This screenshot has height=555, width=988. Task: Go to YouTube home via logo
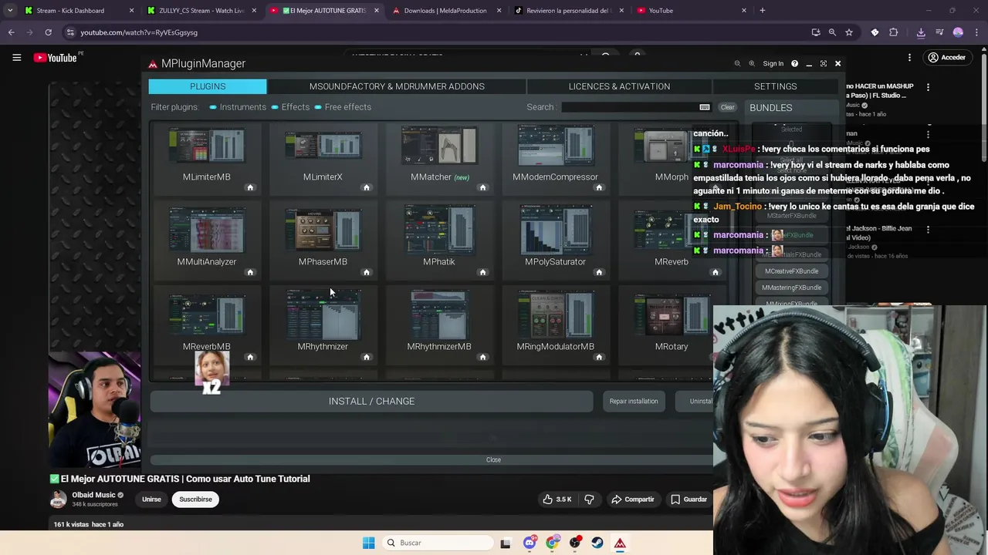56,58
